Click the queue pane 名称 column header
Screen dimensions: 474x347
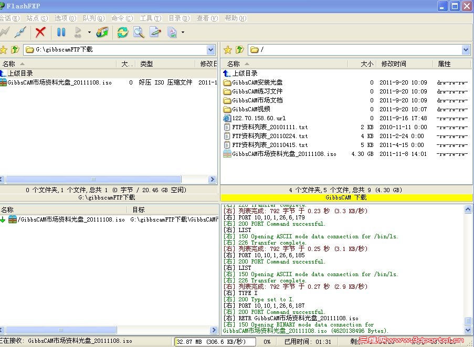pos(63,209)
